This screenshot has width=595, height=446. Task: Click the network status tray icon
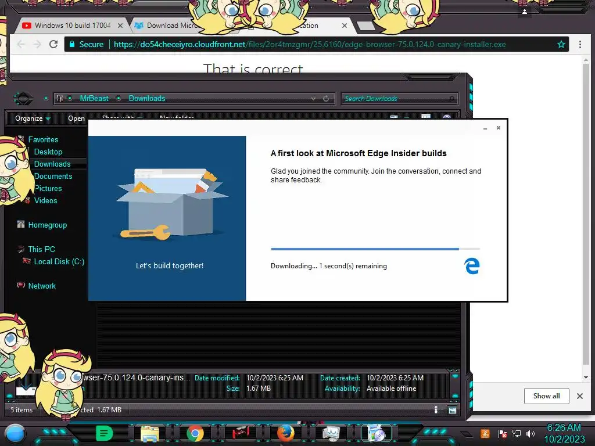pos(517,433)
